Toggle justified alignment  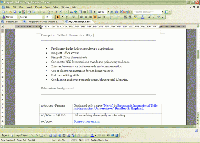[95, 17]
